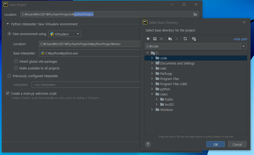Click the PyCharm icon in New Project title bar
The width and height of the screenshot is (254, 155).
tap(6, 4)
